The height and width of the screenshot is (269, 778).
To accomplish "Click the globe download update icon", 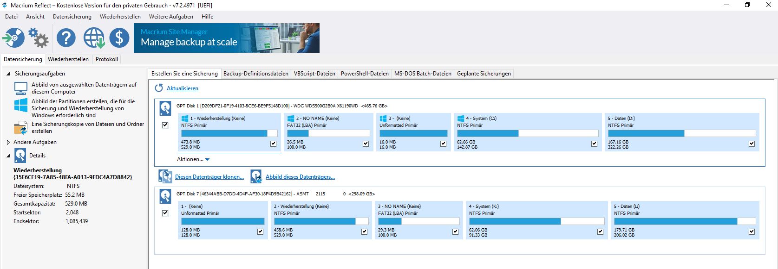I will coord(94,38).
